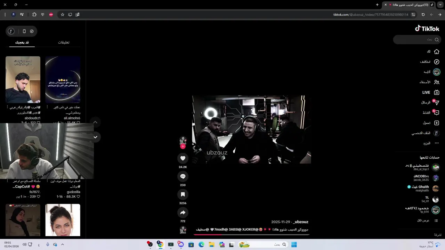Open followed account realghaith
The image size is (445, 250).
(422, 191)
